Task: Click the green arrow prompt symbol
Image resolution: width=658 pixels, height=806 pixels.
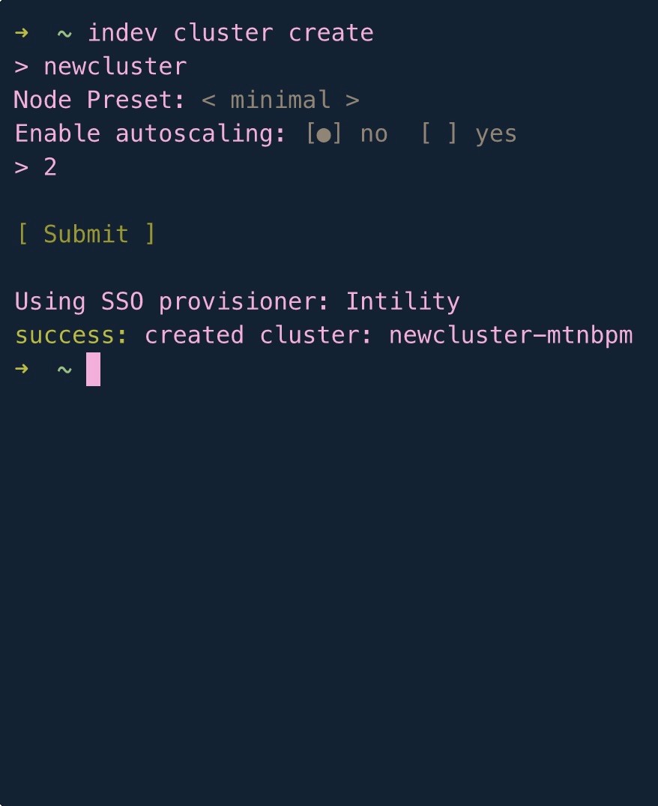Action: [21, 32]
